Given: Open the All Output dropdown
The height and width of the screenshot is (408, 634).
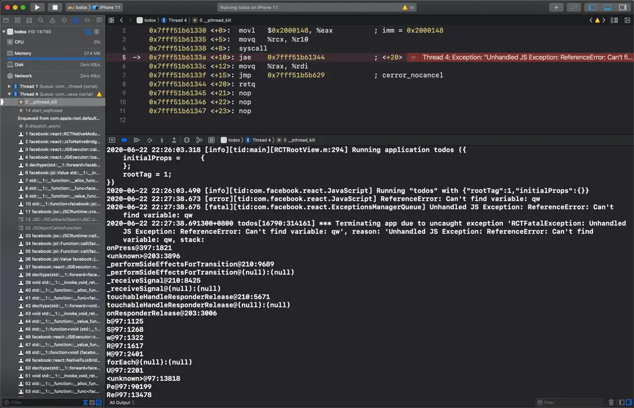Looking at the screenshot, I should pos(122,402).
